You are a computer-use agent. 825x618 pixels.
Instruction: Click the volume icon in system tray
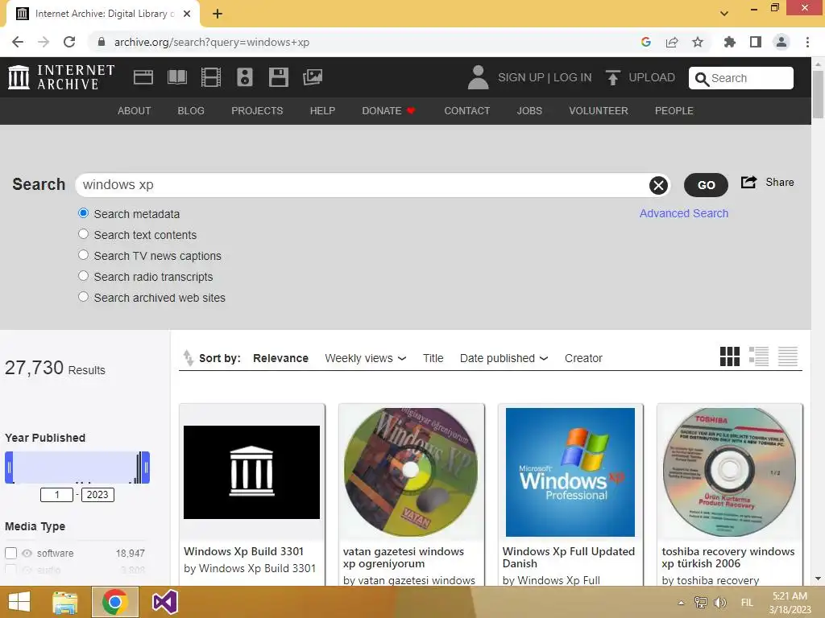[719, 602]
